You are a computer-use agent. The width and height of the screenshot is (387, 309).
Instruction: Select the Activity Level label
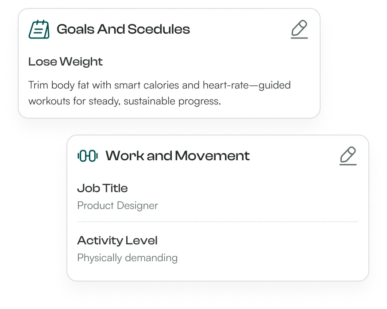click(x=117, y=240)
